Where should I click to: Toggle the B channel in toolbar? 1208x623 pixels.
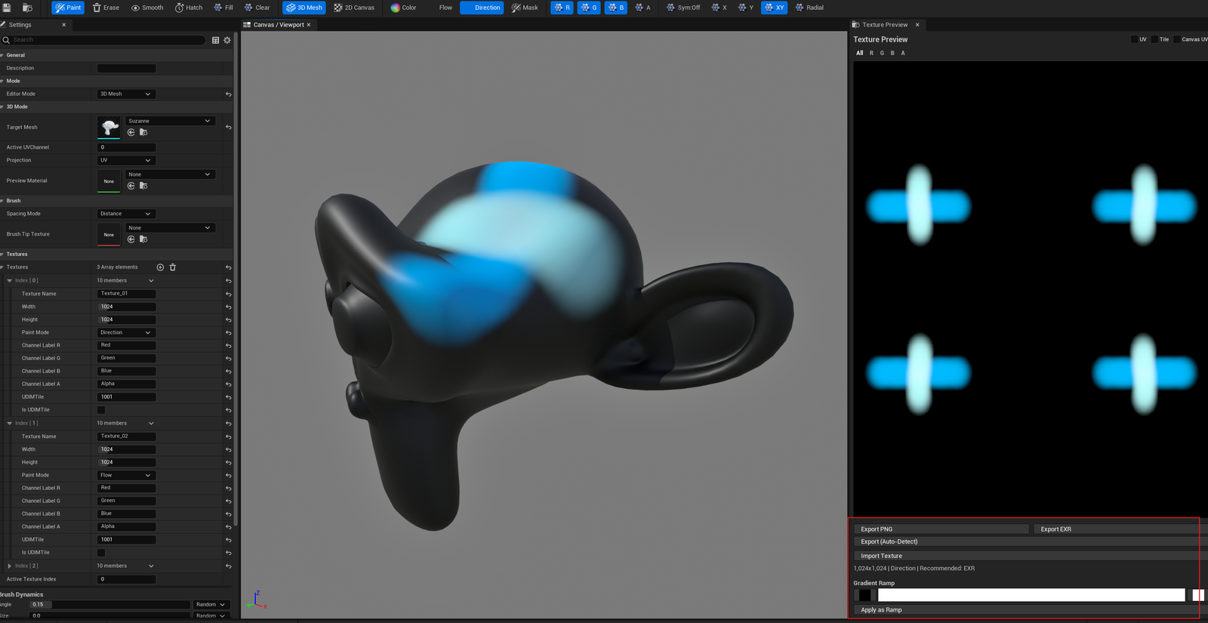point(616,8)
